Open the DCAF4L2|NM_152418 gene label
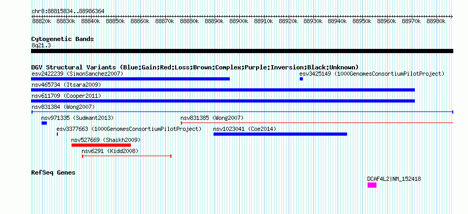 pyautogui.click(x=394, y=179)
